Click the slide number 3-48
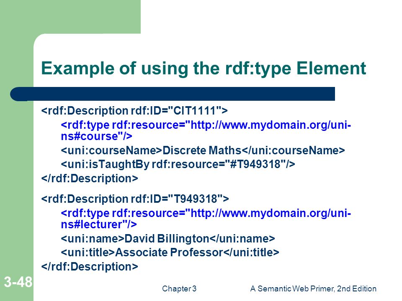Screen dimensions: 402x301 click(18, 282)
